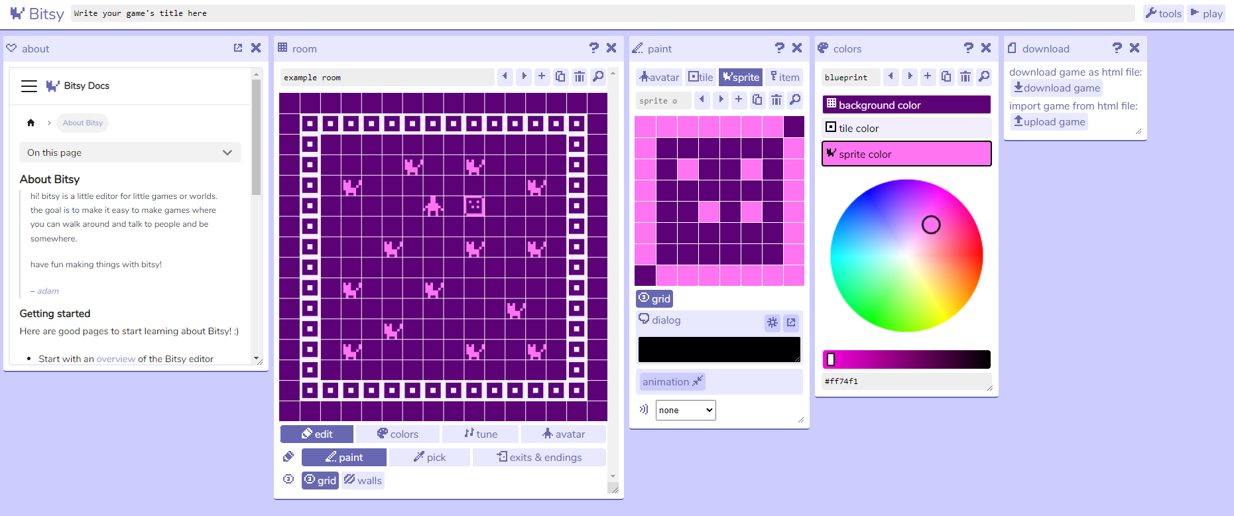This screenshot has height=516, width=1234.
Task: Open the tools menu
Action: coord(1163,13)
